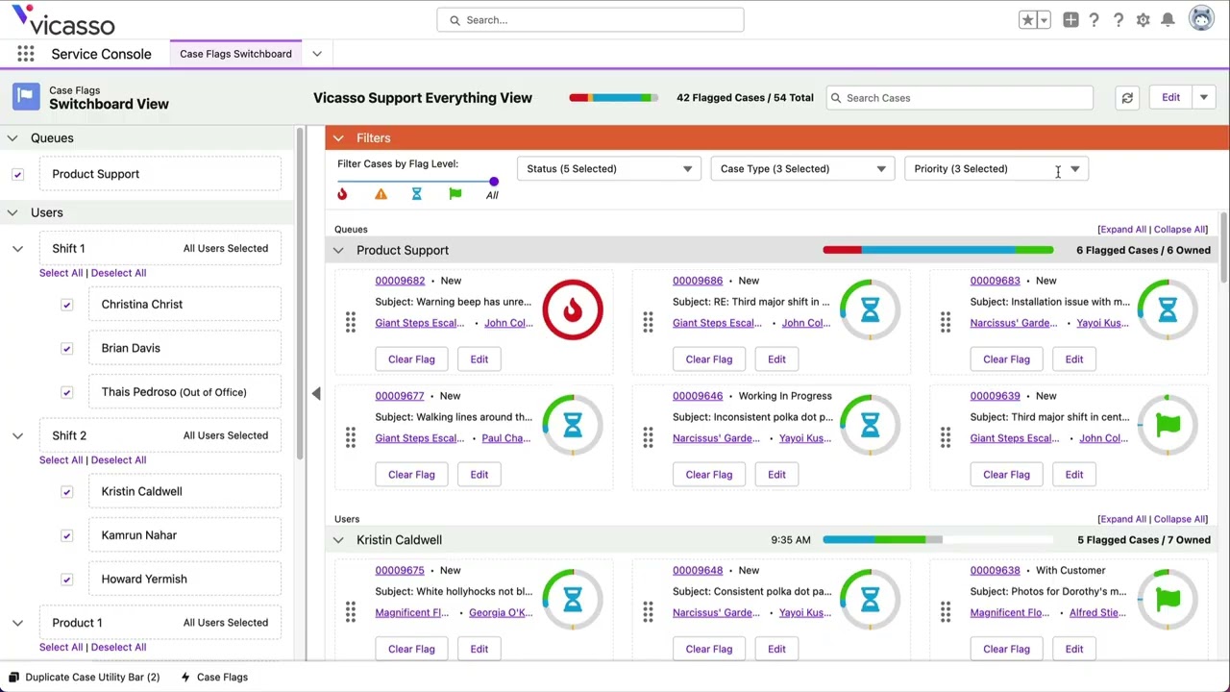Screen dimensions: 1230x692
Task: Uncheck Thais Pedroso checkbox
Action: (66, 392)
